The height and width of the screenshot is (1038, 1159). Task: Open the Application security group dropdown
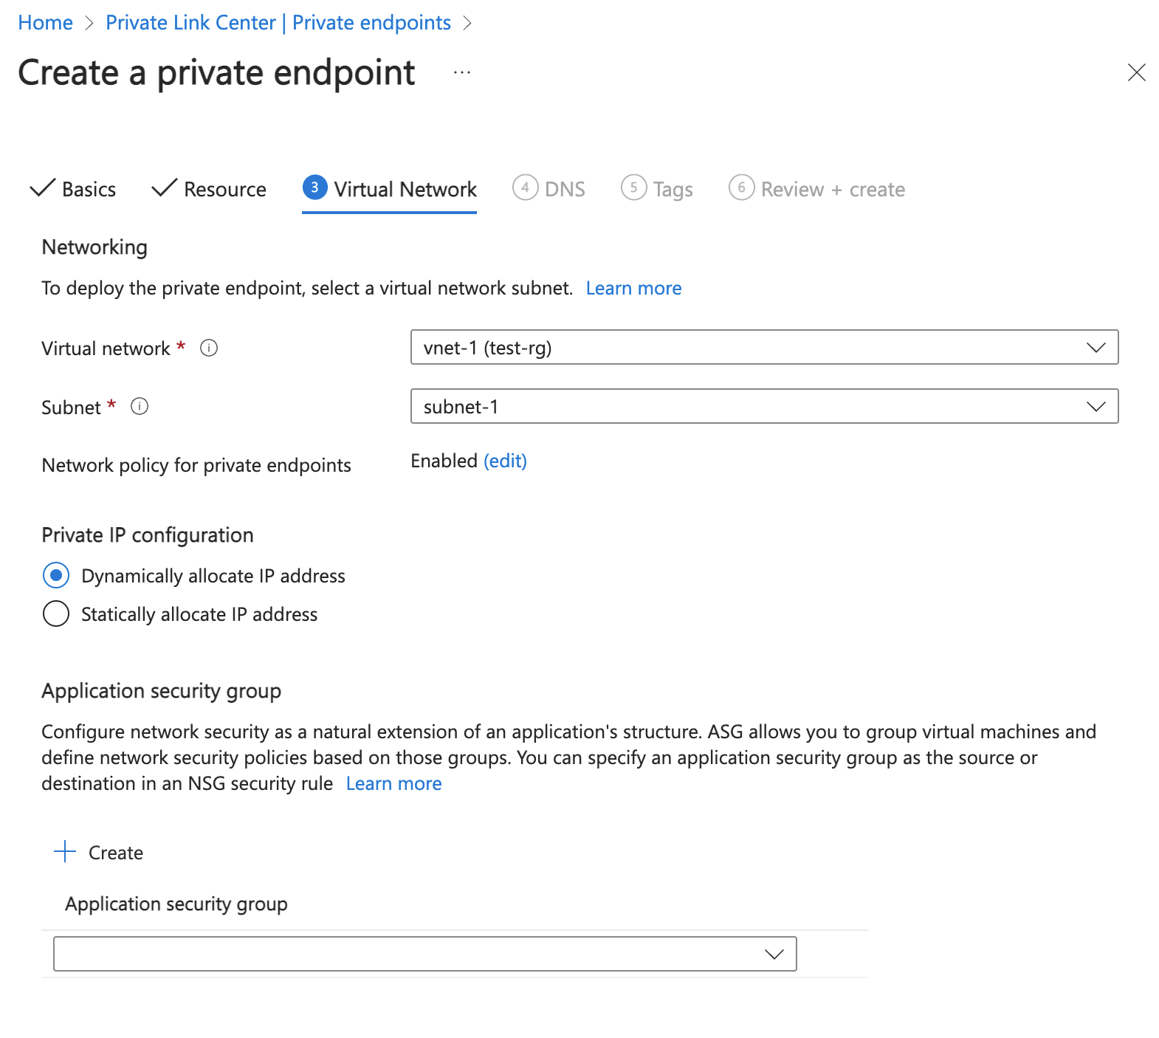(773, 953)
